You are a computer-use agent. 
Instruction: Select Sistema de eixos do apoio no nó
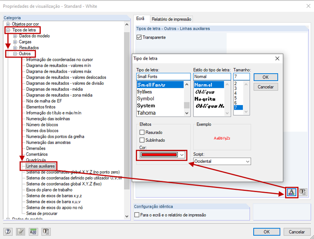[55, 208]
